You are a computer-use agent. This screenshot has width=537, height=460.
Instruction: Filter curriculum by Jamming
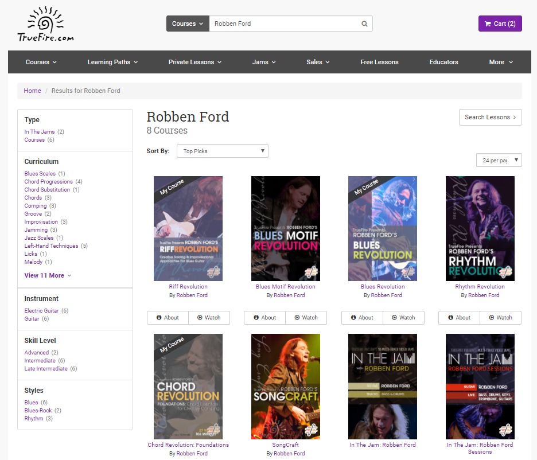36,229
